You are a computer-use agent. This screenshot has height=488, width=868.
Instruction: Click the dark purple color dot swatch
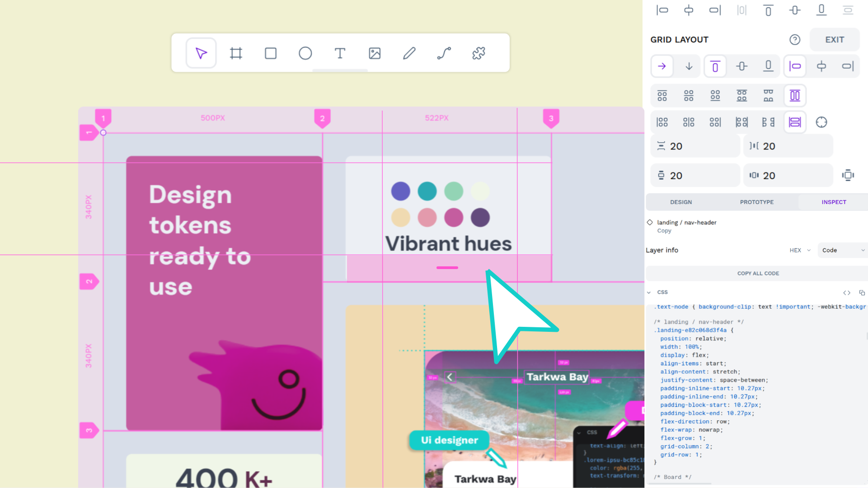point(480,218)
